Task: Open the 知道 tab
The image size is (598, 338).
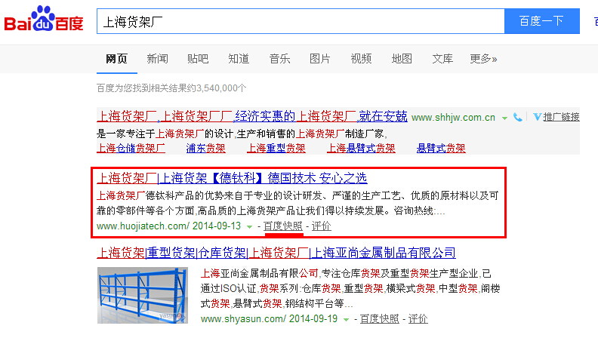Action: click(239, 59)
